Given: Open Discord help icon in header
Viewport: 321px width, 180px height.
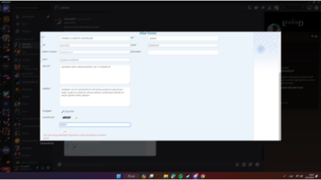Looking at the screenshot, I should 316,8.
